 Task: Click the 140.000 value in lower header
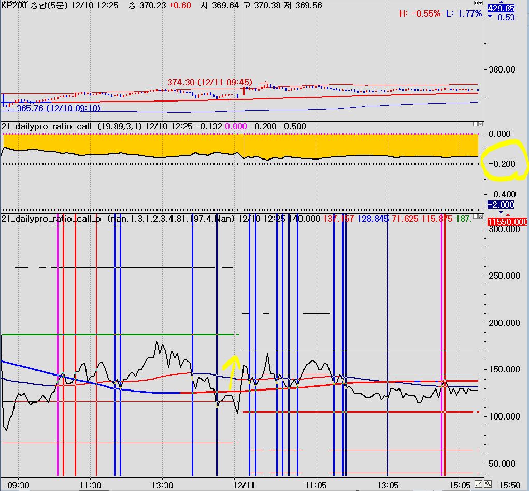[x=304, y=219]
